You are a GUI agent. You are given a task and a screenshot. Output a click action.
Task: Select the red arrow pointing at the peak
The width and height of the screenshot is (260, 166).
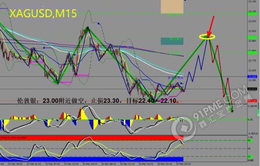coord(211,26)
